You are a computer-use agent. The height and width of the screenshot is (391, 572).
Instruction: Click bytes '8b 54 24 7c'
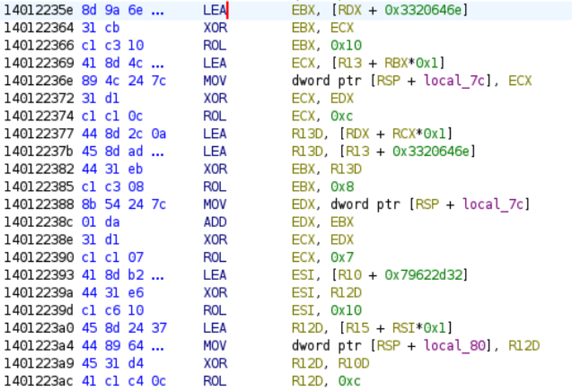tap(124, 204)
